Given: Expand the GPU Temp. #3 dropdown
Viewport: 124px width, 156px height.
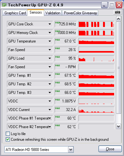Looking at the screenshot, I should pos(30,93).
